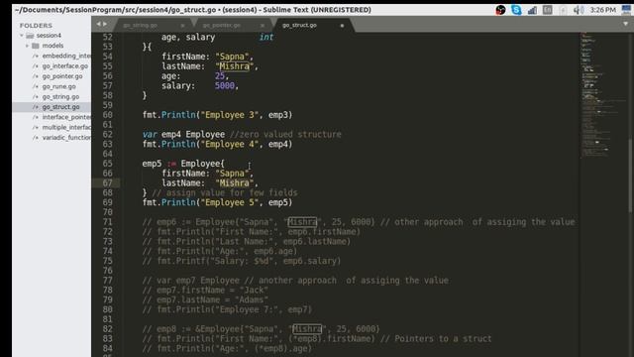Click salary value 5000 on line 57
634x357 pixels.
point(225,86)
